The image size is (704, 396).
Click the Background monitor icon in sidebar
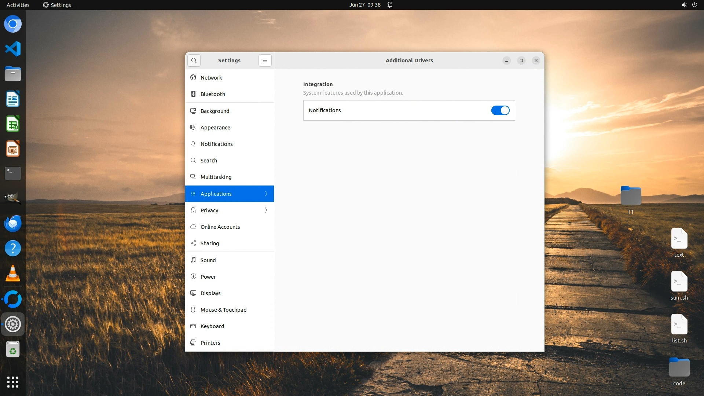pos(193,111)
